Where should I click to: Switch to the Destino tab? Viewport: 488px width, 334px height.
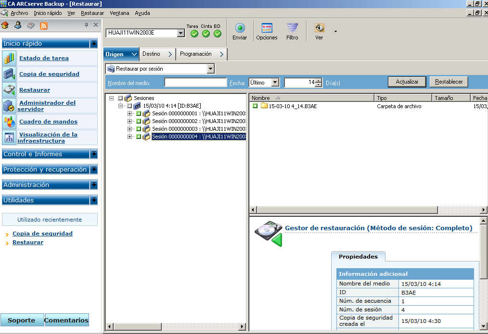coord(157,54)
